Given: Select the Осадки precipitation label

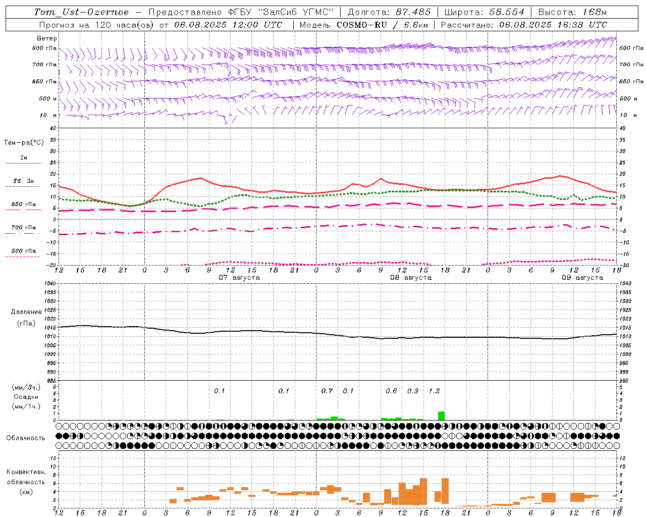Looking at the screenshot, I should (26, 397).
